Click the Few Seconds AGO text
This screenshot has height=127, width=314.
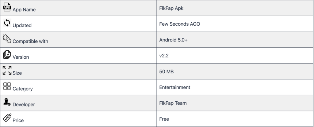pos(179,24)
